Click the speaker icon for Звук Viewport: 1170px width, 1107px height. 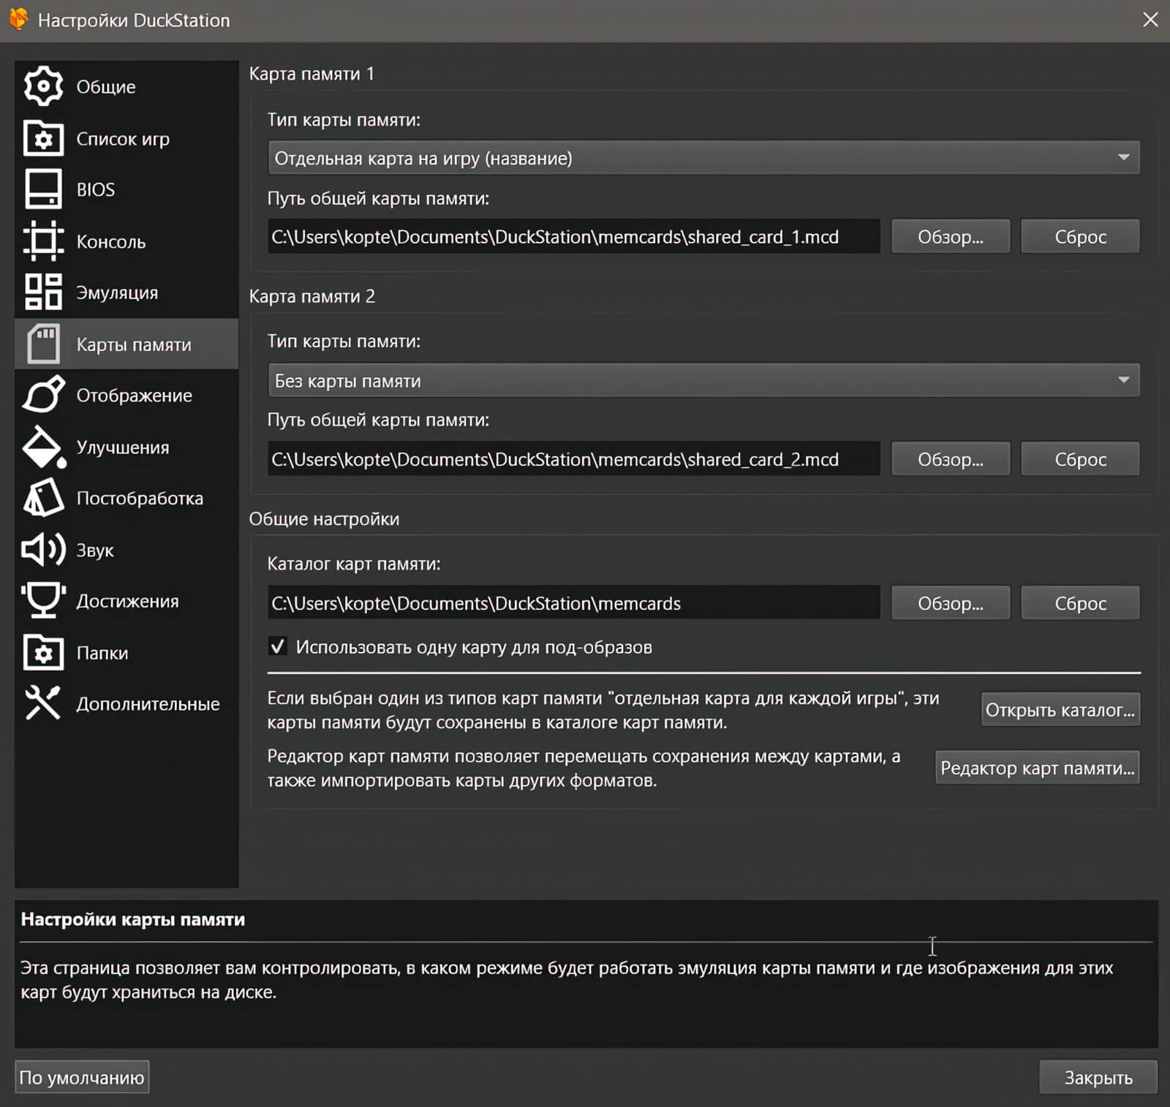[43, 550]
